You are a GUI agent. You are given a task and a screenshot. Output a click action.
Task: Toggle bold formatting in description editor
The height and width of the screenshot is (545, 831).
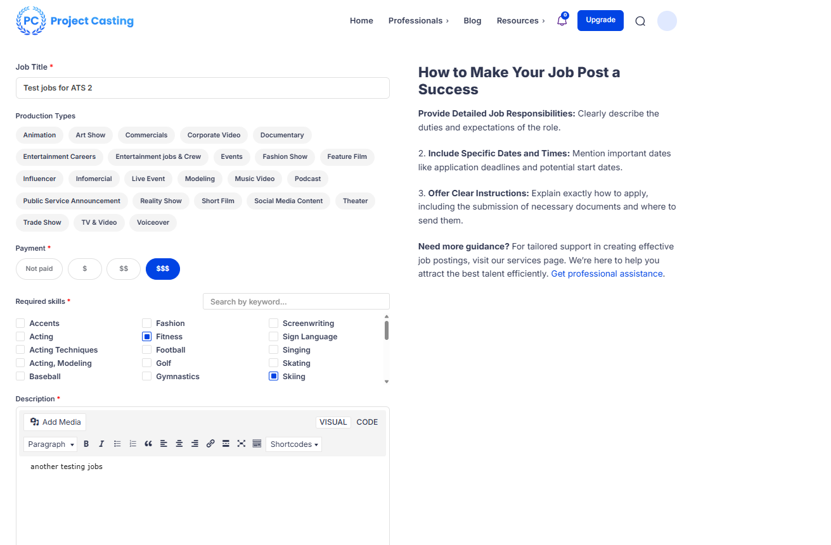(86, 444)
